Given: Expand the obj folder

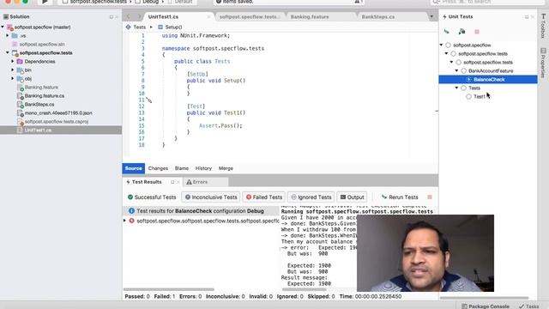Looking at the screenshot, I should (x=13, y=78).
